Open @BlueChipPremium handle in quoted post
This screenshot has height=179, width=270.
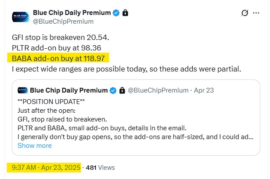(x=158, y=90)
